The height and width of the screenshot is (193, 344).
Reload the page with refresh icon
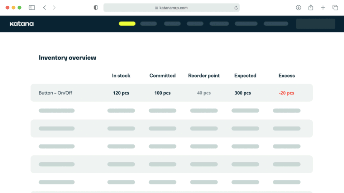pyautogui.click(x=236, y=8)
